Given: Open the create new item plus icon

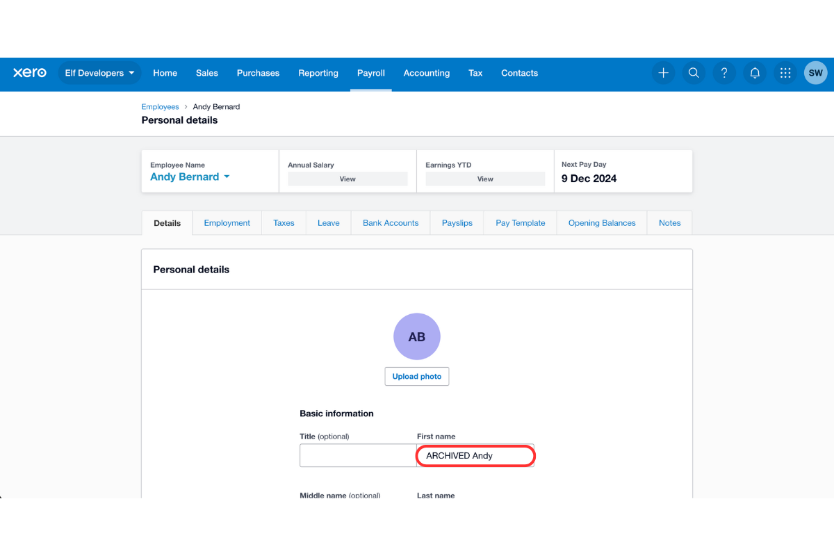Looking at the screenshot, I should coord(663,72).
